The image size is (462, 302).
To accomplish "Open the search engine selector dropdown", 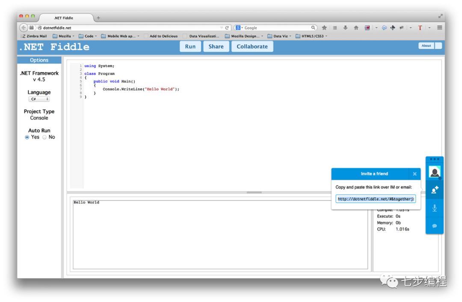I will tap(239, 28).
